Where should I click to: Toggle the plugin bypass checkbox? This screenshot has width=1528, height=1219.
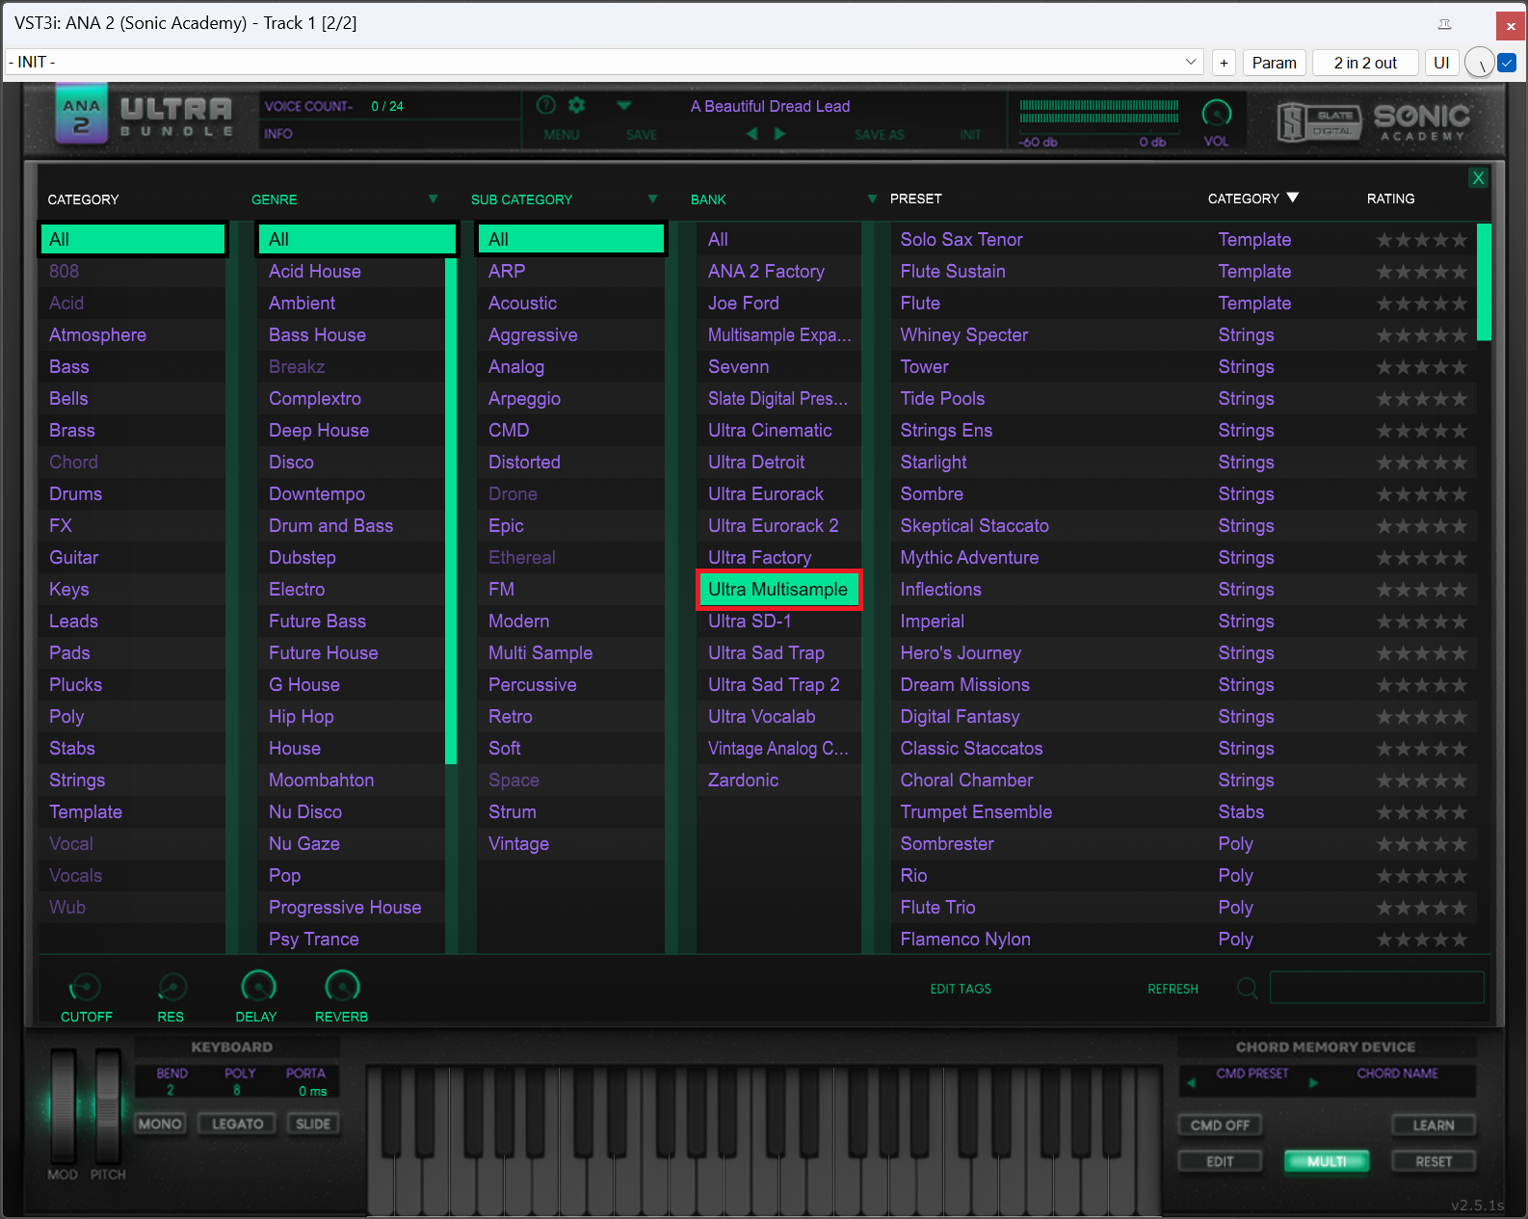1508,63
